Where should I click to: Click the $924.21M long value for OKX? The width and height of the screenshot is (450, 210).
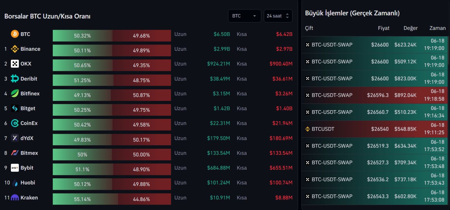[x=219, y=64]
